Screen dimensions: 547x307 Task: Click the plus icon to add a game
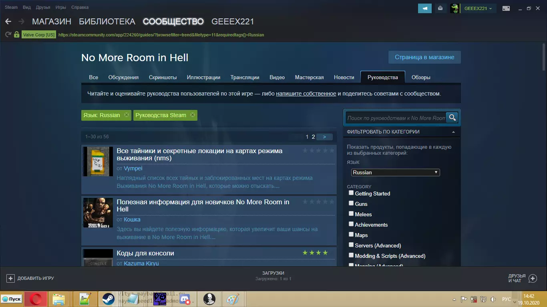tap(11, 278)
